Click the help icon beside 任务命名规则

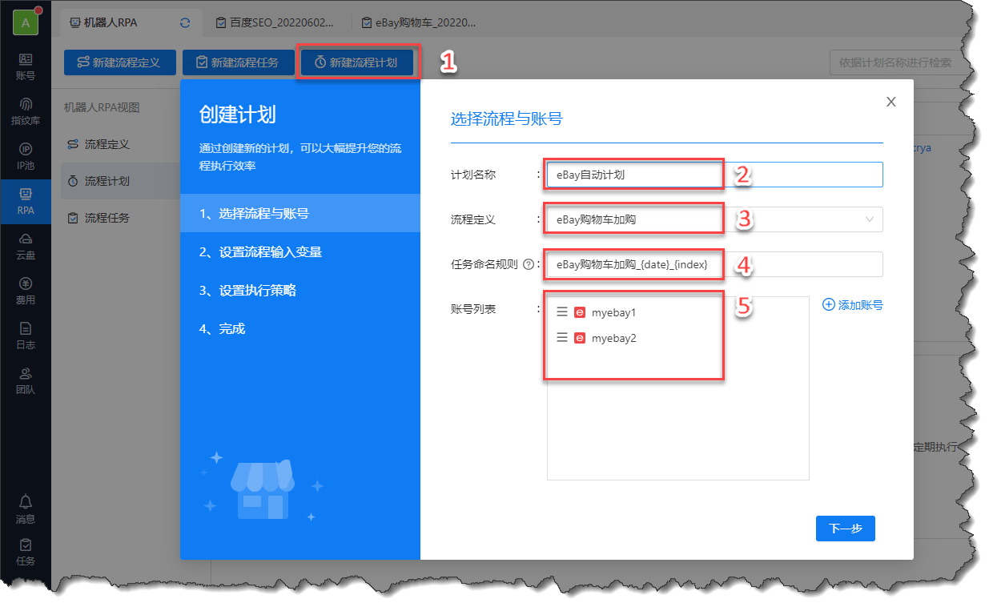(x=528, y=264)
